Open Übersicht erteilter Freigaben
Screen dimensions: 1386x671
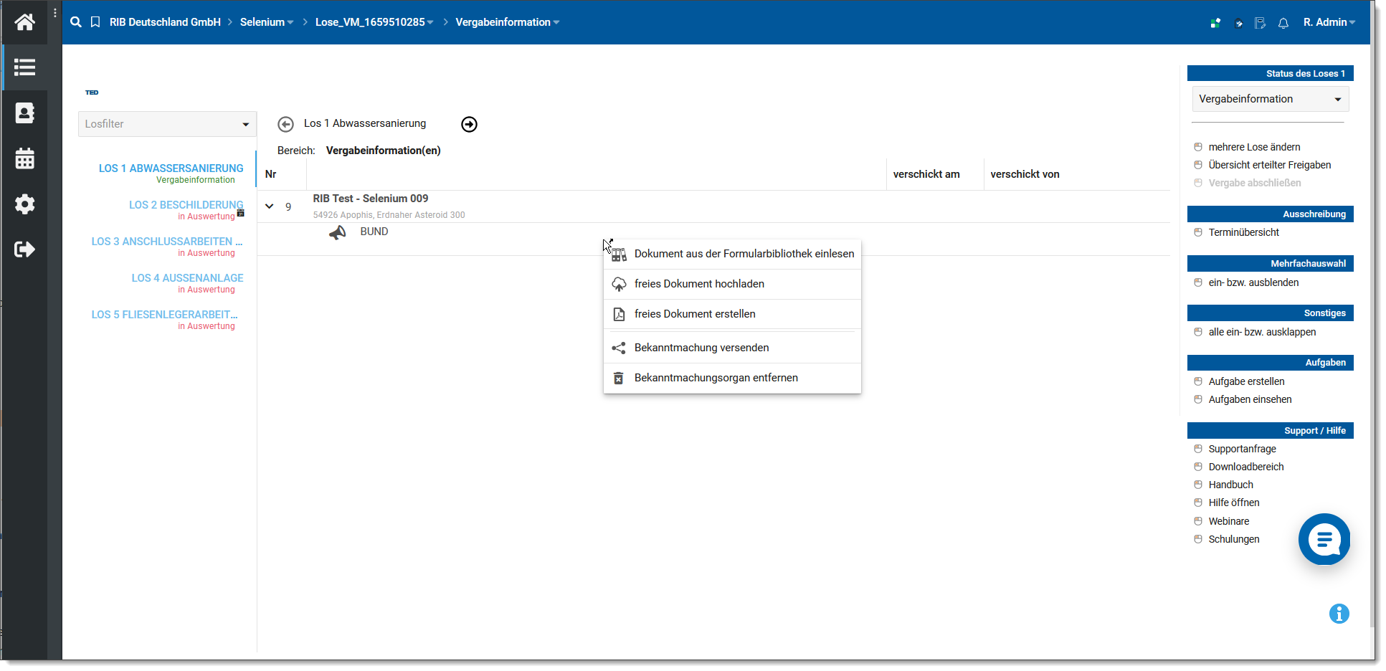pyautogui.click(x=1269, y=165)
